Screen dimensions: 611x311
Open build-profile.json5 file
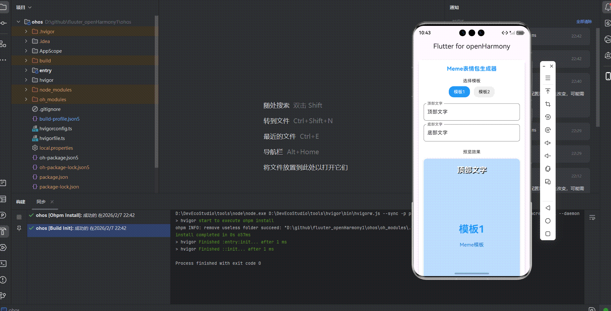(x=59, y=119)
